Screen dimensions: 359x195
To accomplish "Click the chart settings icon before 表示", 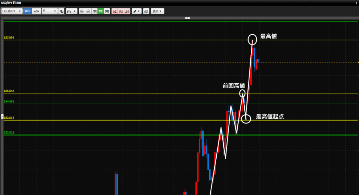I will click(146, 11).
